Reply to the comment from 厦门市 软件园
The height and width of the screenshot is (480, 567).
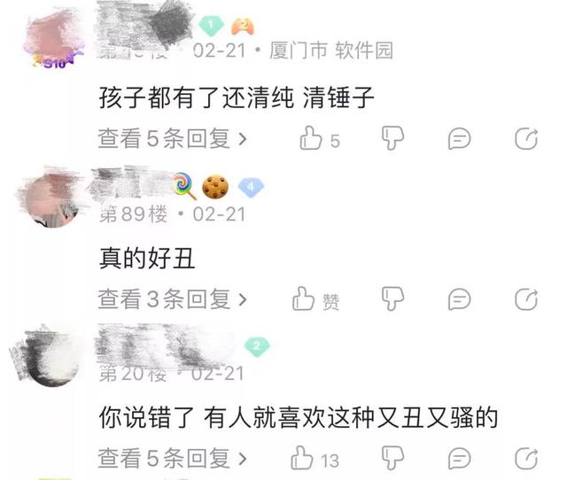(x=459, y=138)
